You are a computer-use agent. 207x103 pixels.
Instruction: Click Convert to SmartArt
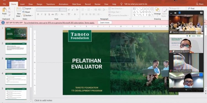click(118, 15)
